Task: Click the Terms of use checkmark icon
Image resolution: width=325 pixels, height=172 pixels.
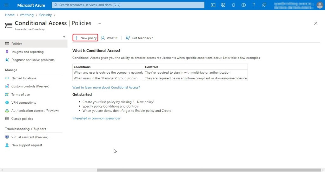Action: pos(7,95)
